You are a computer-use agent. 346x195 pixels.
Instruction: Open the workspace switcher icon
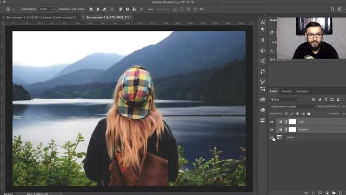(x=340, y=9)
